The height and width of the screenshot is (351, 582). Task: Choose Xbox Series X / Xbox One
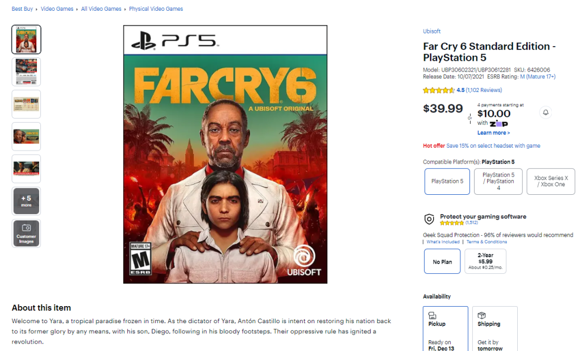pyautogui.click(x=550, y=181)
